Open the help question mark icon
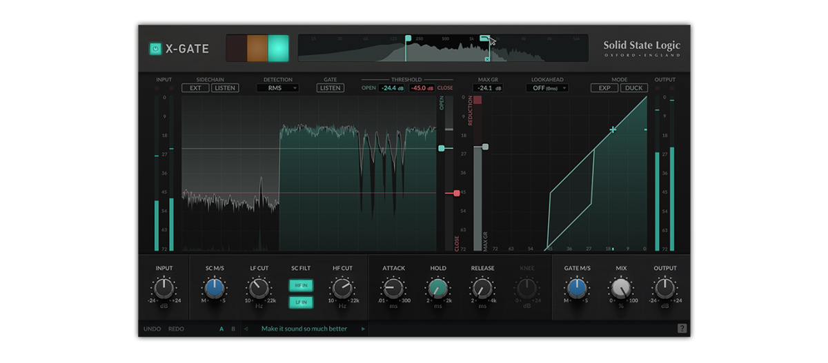 point(682,329)
